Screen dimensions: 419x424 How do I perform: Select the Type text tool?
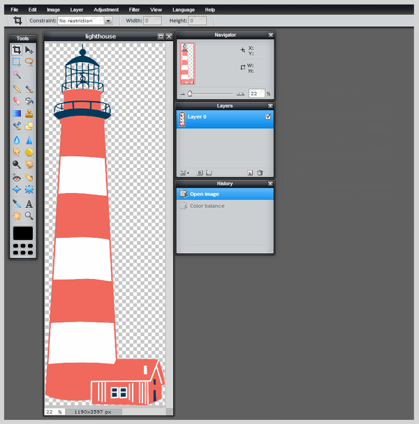[29, 204]
